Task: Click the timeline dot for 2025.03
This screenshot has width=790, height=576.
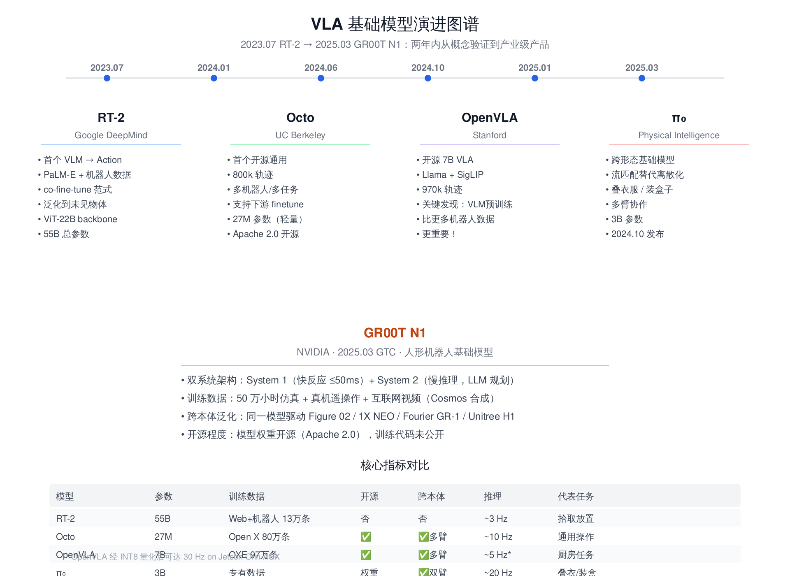Action: 642,78
